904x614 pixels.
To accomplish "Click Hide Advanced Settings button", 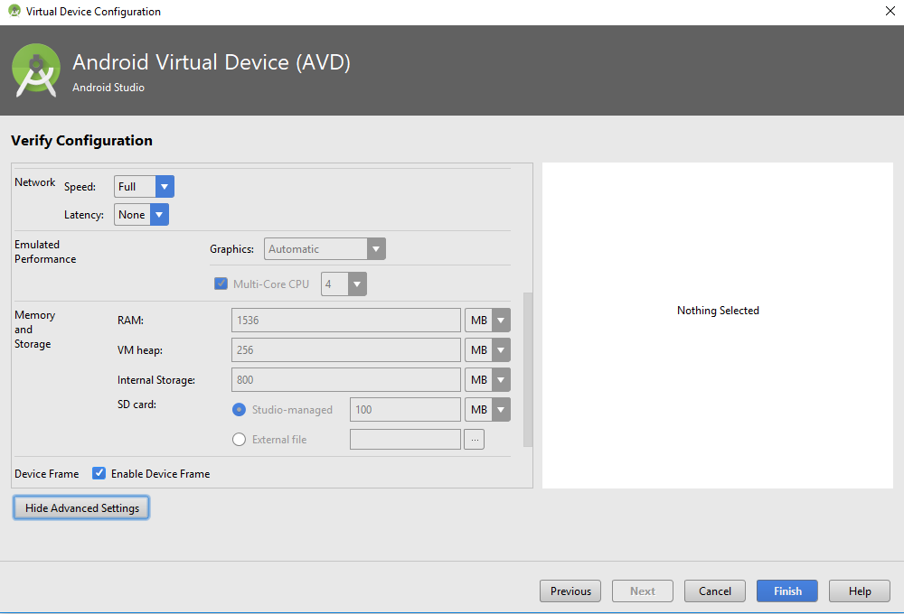I will tap(81, 508).
